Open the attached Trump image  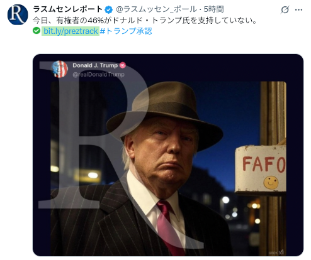(x=168, y=155)
